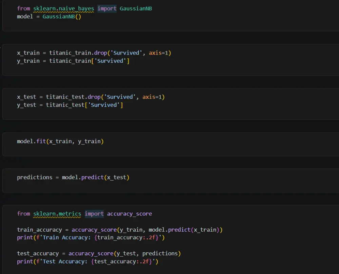Image resolution: width=339 pixels, height=274 pixels.
Task: Click into the predictions cell
Action: [x=73, y=177]
